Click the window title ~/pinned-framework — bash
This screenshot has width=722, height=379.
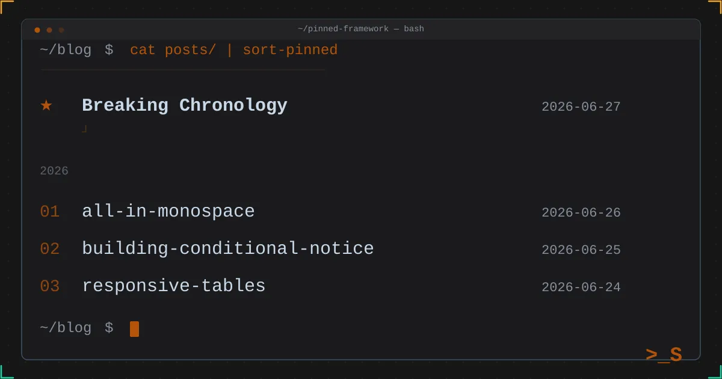pos(361,29)
